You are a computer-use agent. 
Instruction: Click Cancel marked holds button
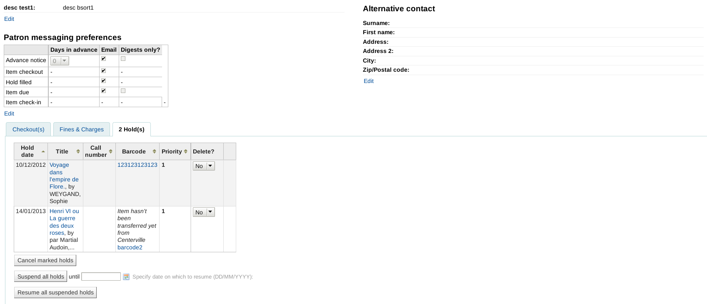coord(45,260)
